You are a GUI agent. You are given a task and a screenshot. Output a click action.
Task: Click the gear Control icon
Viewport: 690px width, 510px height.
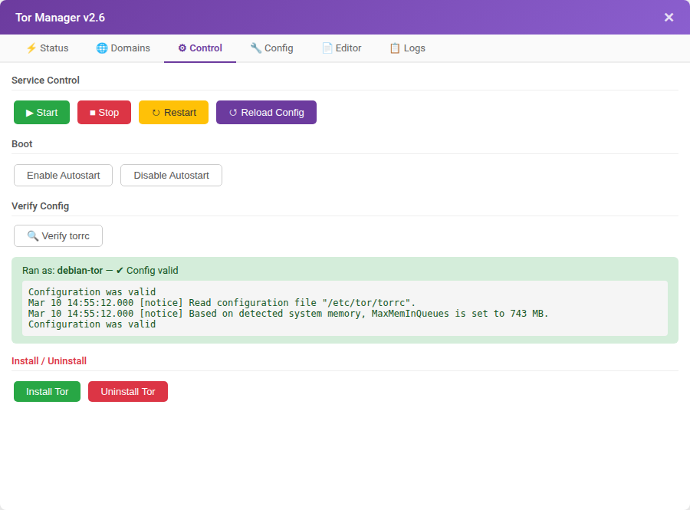click(182, 48)
